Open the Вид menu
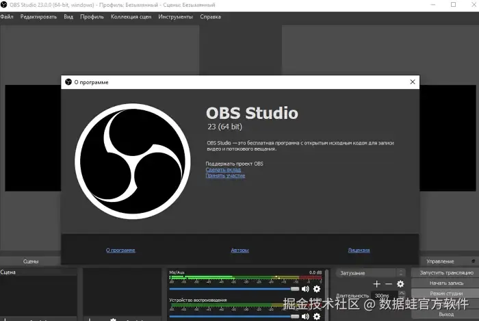Screen dimensions: 479x321 [x=68, y=17]
